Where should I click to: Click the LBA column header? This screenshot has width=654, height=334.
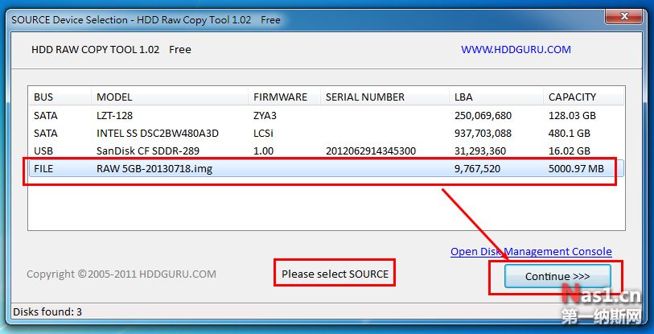tap(496, 97)
